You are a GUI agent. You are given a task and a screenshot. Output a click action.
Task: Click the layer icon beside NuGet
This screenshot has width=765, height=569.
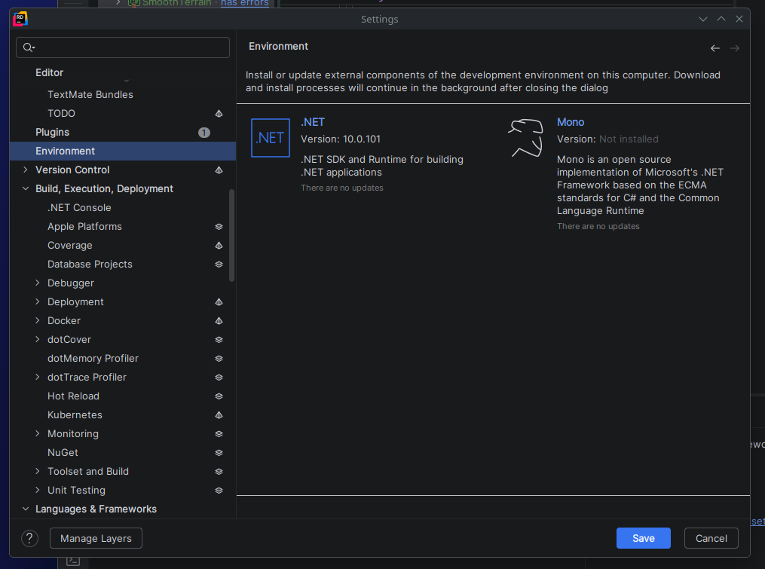[219, 453]
